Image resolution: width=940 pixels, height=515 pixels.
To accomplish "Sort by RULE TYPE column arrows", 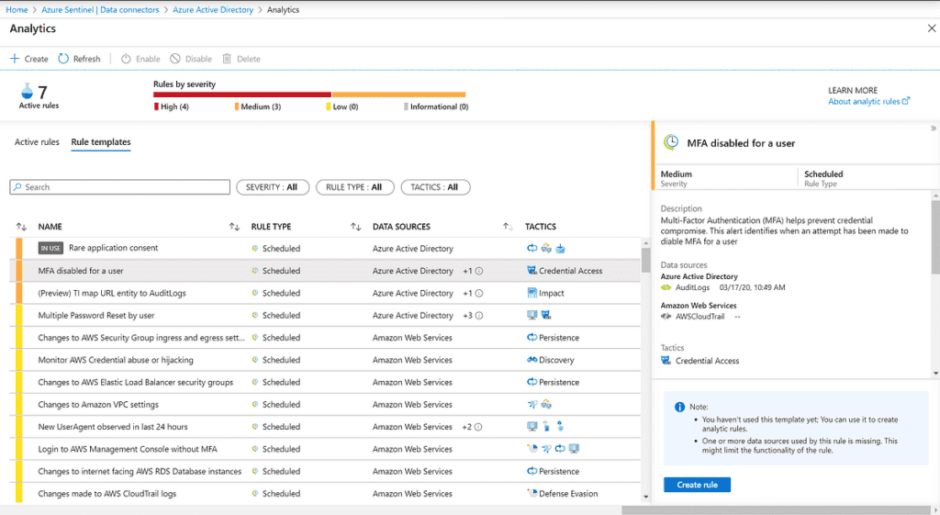I will pos(234,227).
